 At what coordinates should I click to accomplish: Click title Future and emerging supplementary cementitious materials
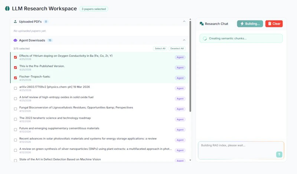(x=59, y=128)
